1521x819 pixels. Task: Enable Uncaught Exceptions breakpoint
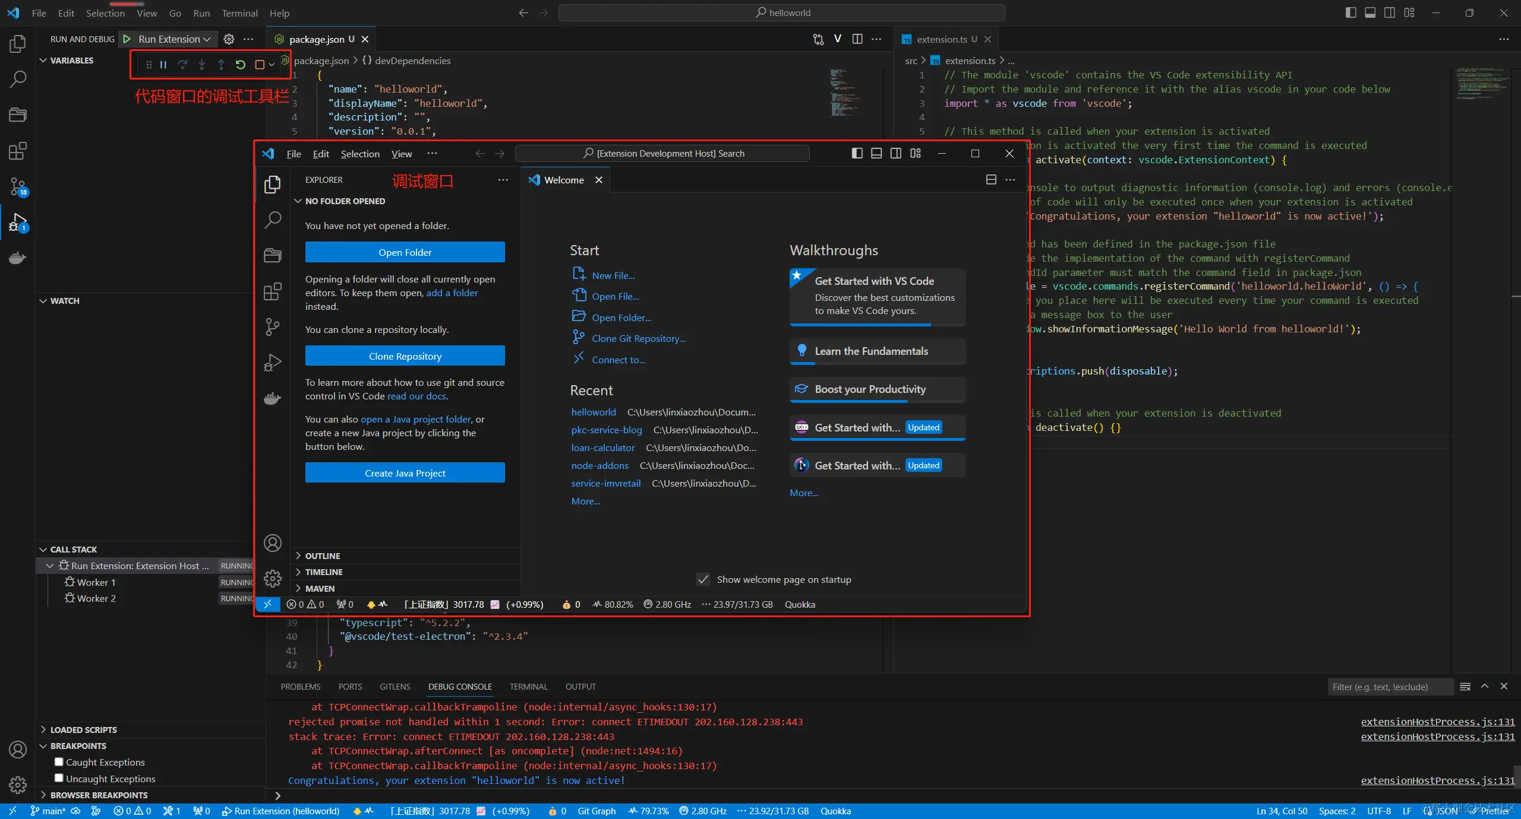pos(59,778)
